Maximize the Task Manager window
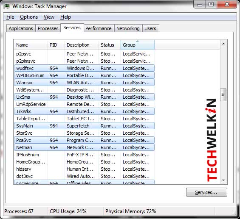This screenshot has width=240, height=219. tap(211, 5)
